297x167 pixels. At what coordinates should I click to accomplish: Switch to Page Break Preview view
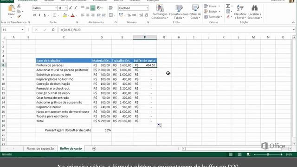tap(248, 154)
